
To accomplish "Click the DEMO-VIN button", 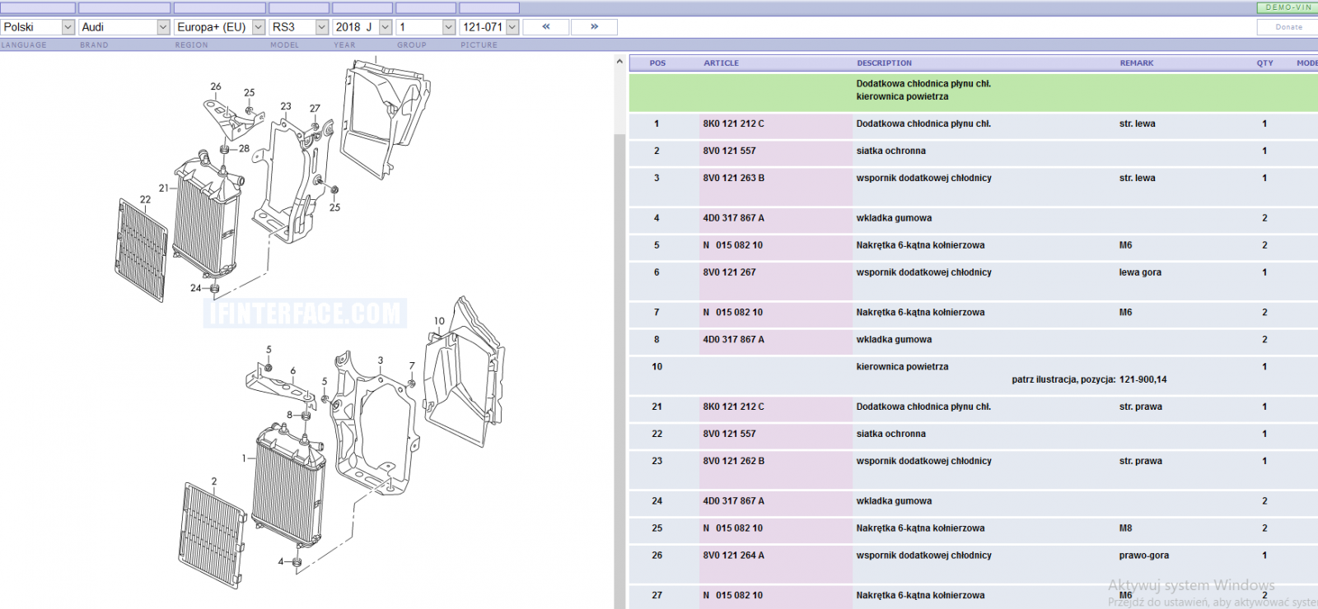I will (1288, 7).
